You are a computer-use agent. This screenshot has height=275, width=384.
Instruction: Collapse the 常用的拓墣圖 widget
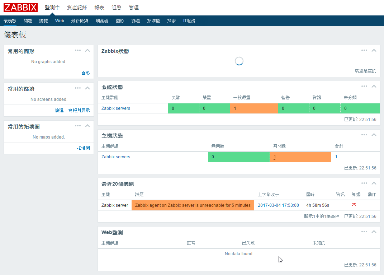pos(87,126)
